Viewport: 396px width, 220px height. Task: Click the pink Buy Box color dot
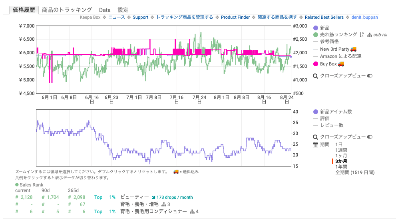point(316,63)
